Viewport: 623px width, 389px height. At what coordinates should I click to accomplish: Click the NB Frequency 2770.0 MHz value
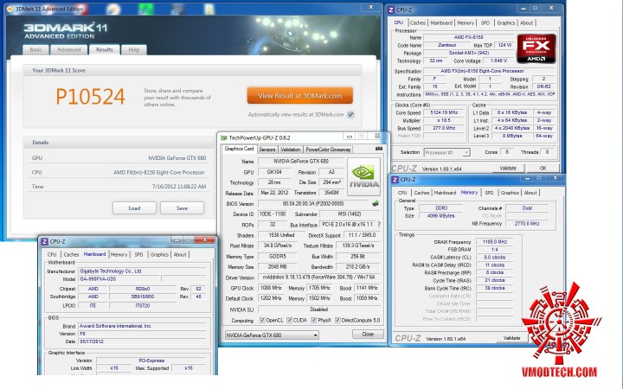[527, 224]
